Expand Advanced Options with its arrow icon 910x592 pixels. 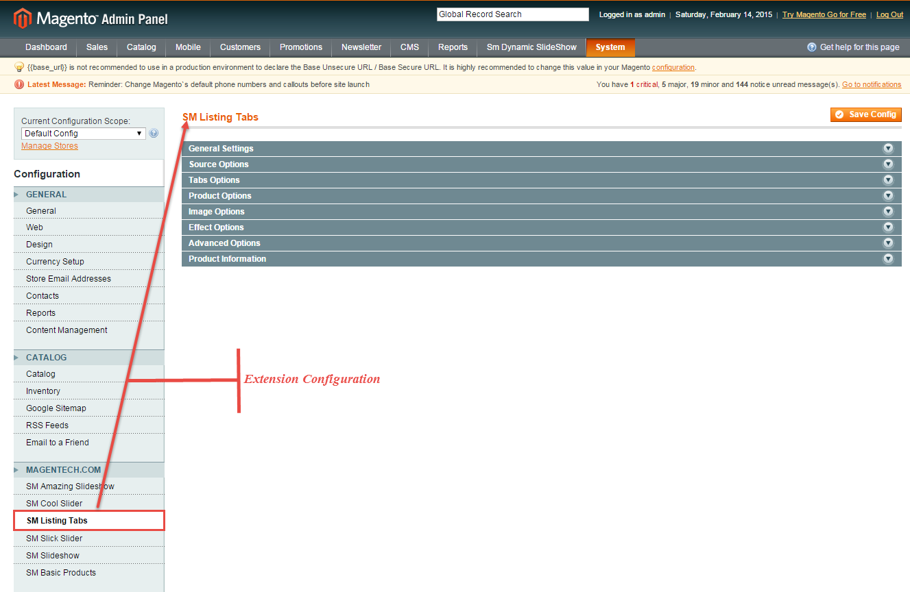point(888,243)
